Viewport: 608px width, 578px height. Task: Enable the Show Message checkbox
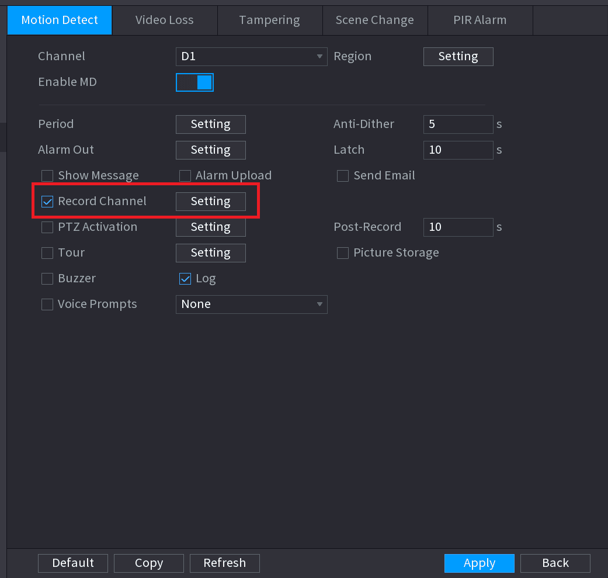[x=47, y=176]
